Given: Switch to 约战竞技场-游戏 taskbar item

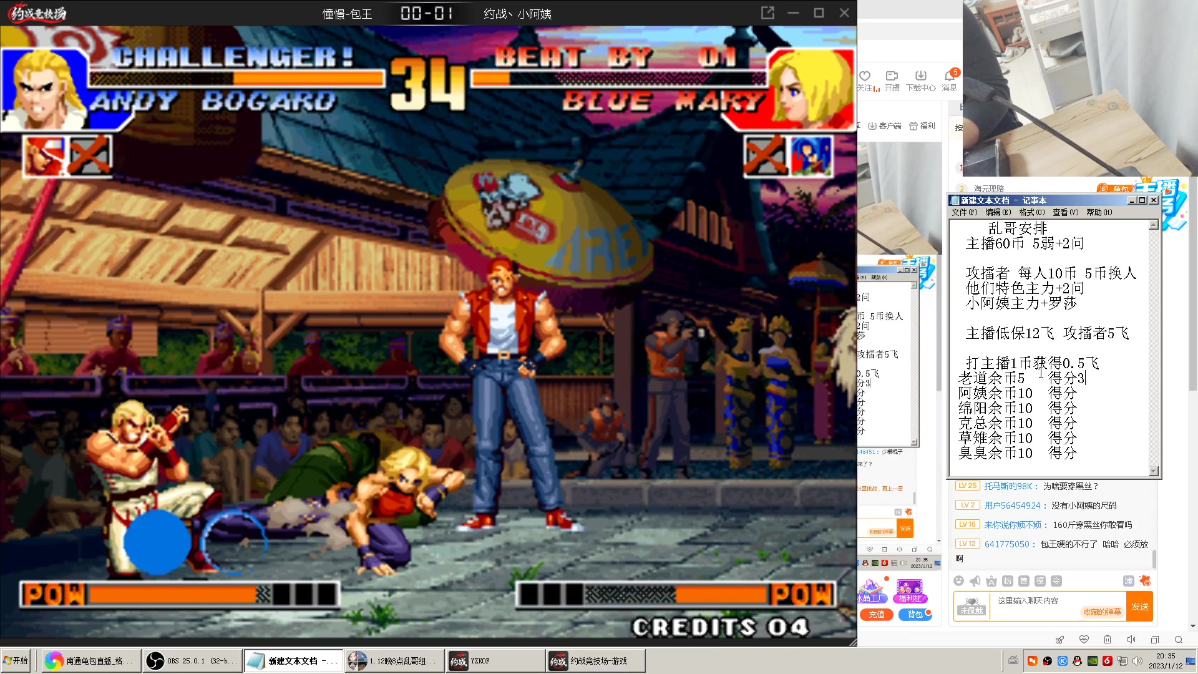Looking at the screenshot, I should [596, 660].
